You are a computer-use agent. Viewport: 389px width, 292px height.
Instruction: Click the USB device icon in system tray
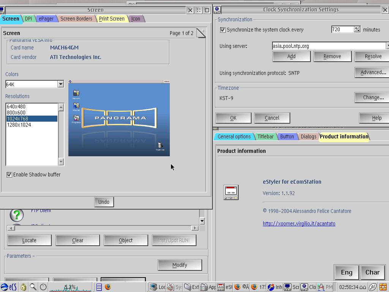(373, 287)
